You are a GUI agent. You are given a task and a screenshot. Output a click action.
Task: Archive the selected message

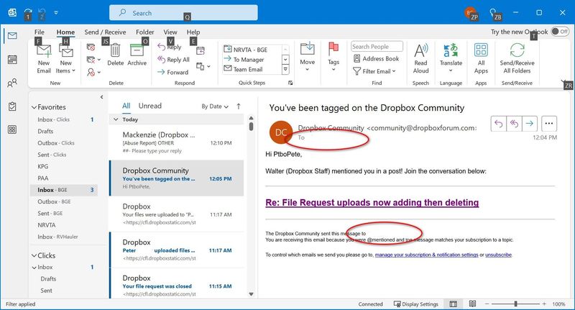[137, 55]
